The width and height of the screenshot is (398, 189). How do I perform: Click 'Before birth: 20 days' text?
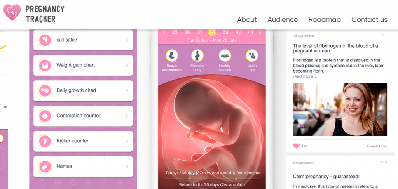pos(212,185)
